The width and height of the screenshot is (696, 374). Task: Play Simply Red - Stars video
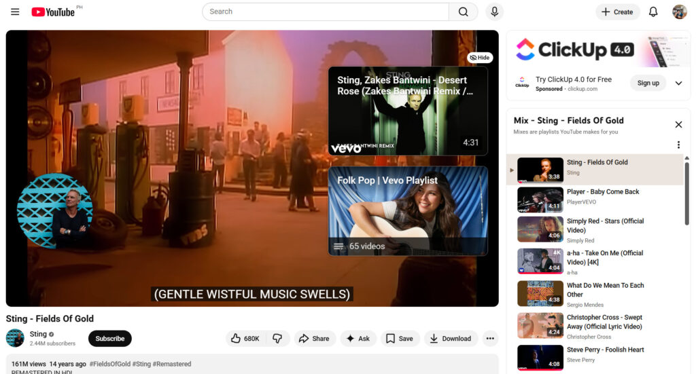(595, 230)
